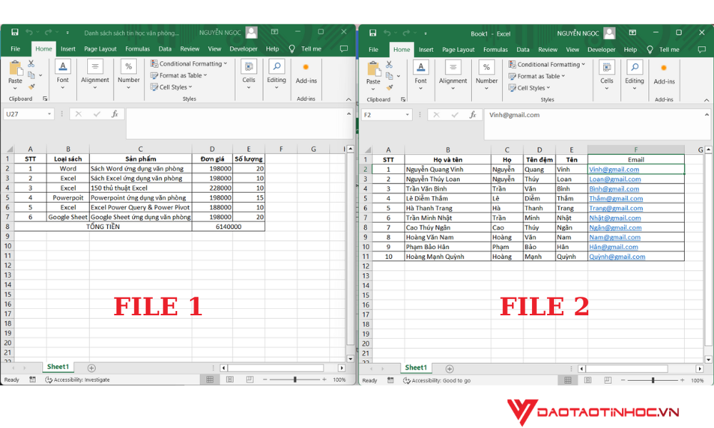The height and width of the screenshot is (428, 714).
Task: Click Accessibility: Investigate in File 1 status bar
Action: click(77, 379)
